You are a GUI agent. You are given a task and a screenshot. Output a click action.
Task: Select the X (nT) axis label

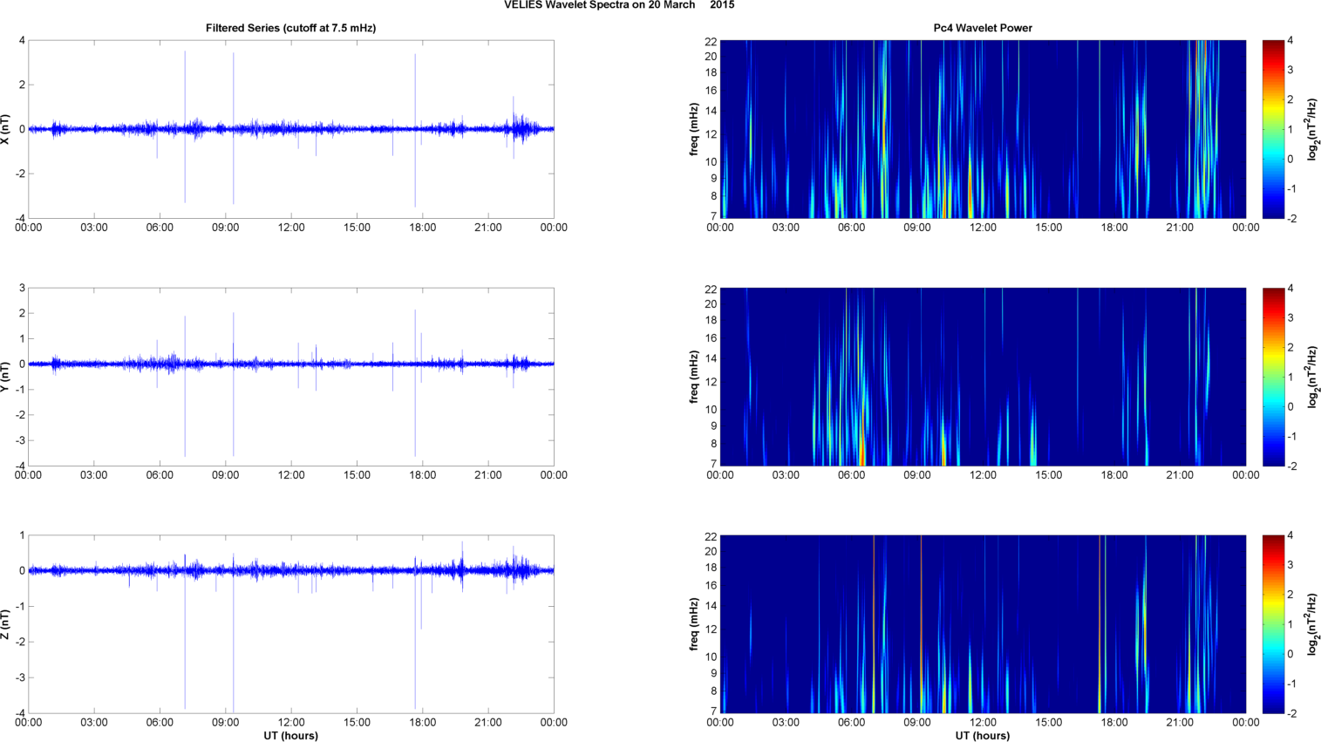(x=6, y=129)
